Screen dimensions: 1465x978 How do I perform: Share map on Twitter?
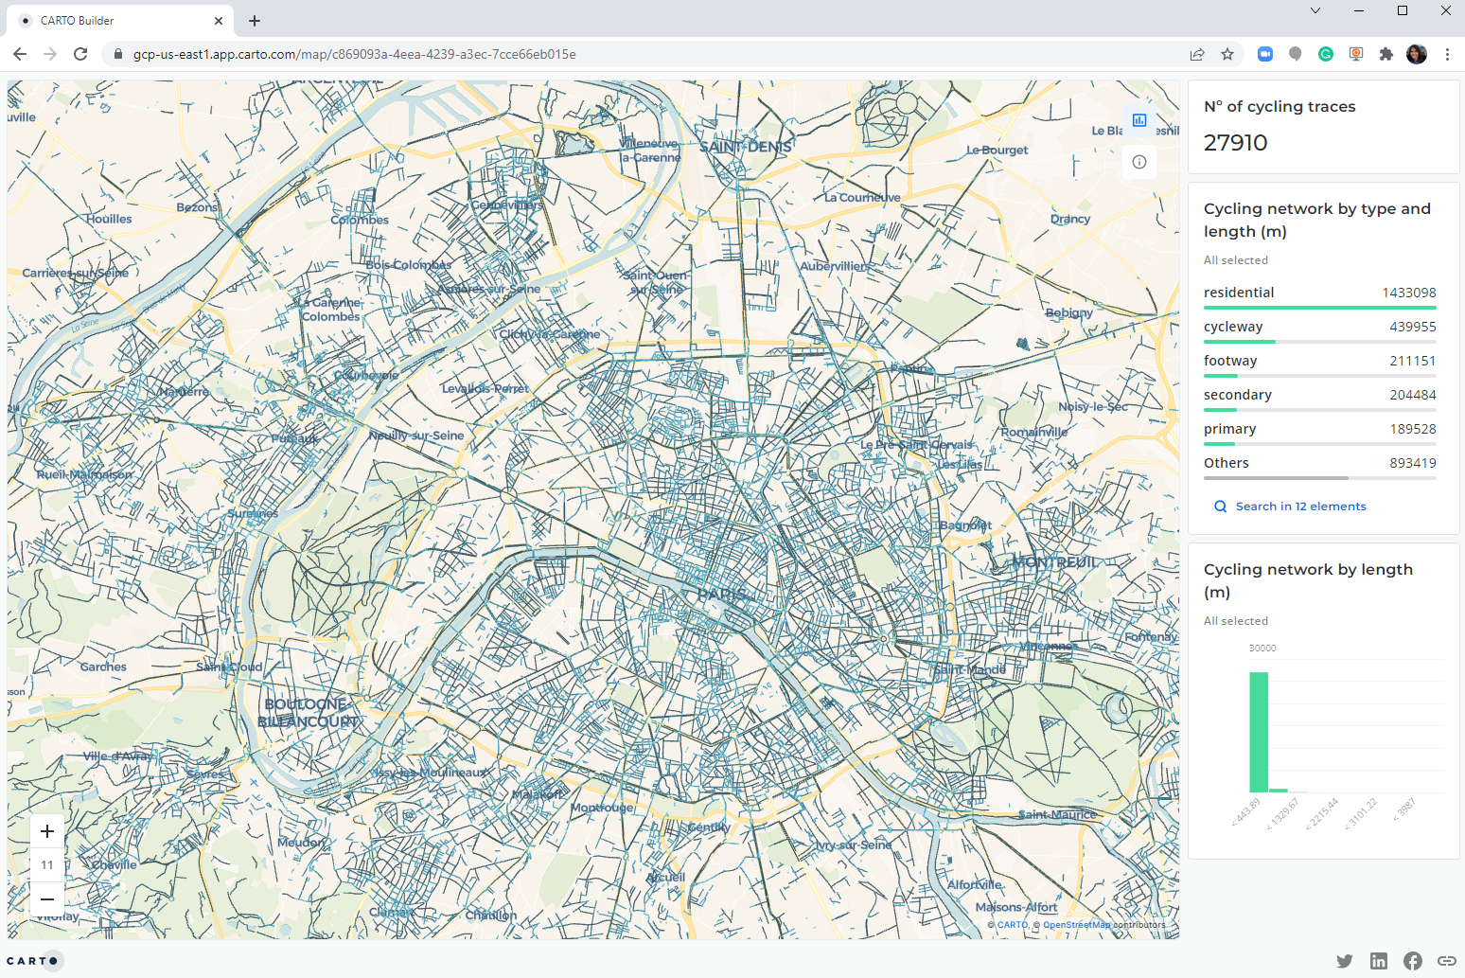tap(1344, 961)
